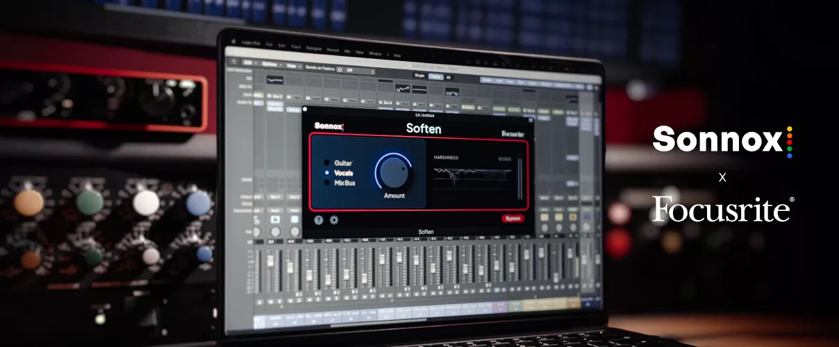The height and width of the screenshot is (347, 839).
Task: Open the Soften help question mark icon
Action: pyautogui.click(x=319, y=219)
